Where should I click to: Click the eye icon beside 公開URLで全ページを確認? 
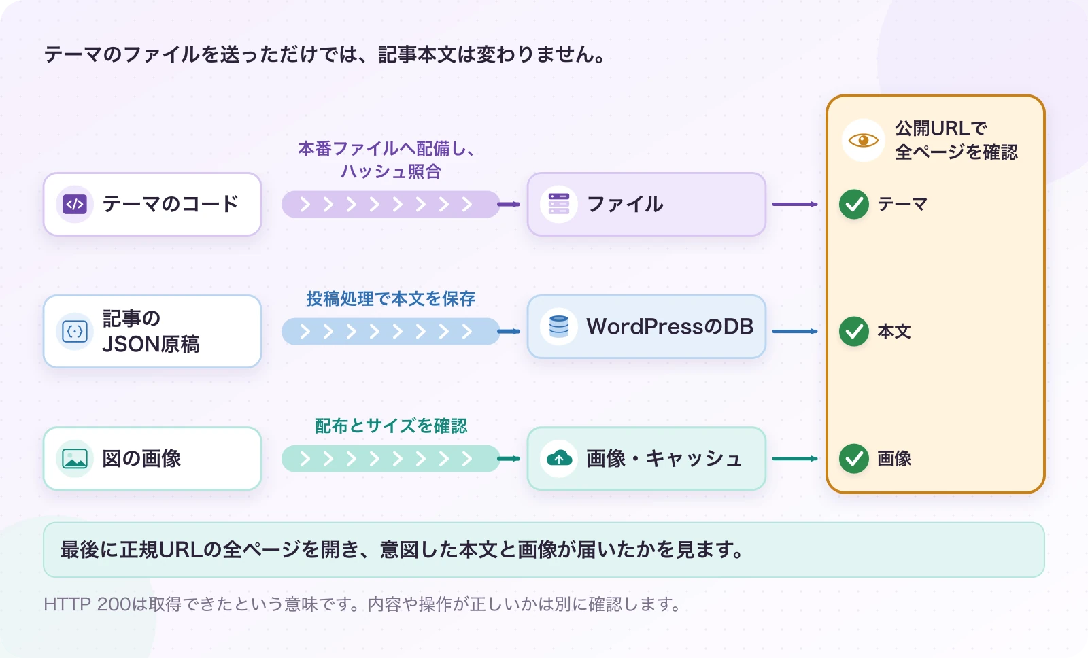point(864,140)
